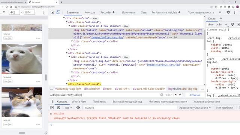
Task: Toggle computed styles sidebar icon
Action: pyautogui.click(x=238, y=24)
